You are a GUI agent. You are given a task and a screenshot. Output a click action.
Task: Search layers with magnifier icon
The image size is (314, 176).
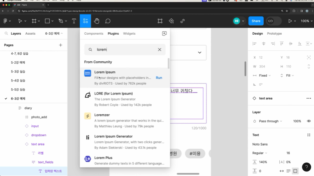[x=6, y=34]
